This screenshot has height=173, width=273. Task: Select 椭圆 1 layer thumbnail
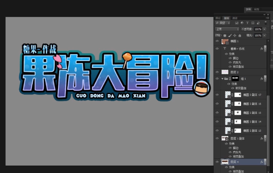(x=225, y=41)
